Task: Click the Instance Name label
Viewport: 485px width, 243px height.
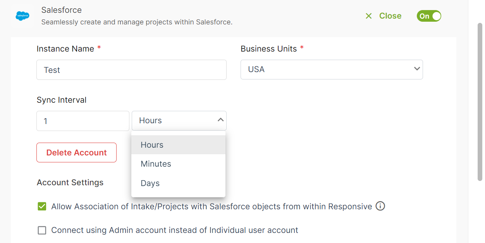Action: click(65, 49)
